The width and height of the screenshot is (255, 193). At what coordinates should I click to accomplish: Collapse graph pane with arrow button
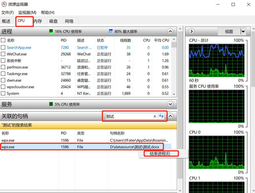point(192,31)
